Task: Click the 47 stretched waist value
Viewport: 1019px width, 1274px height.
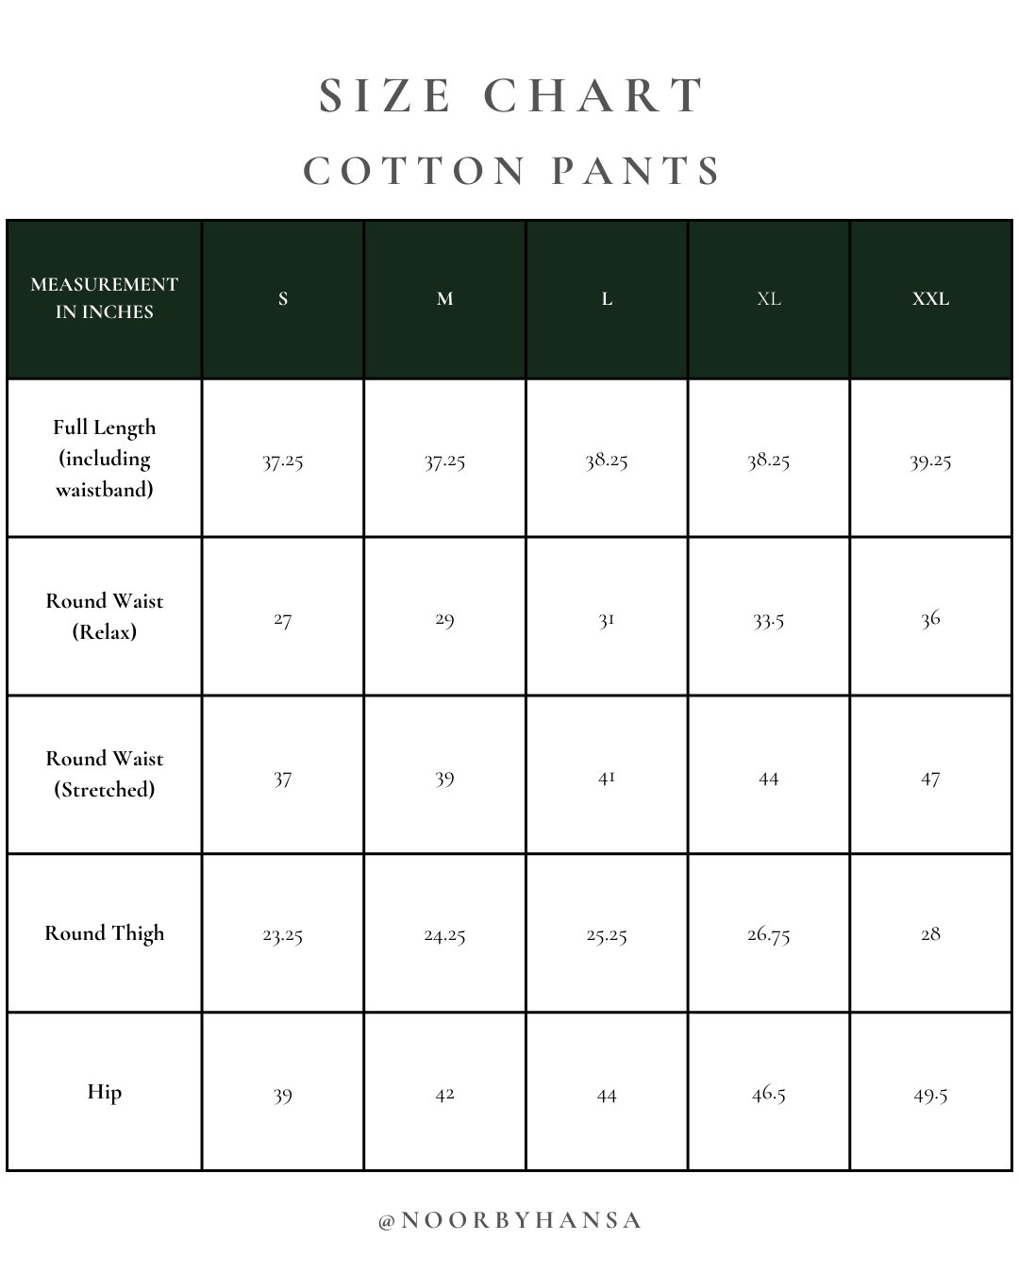Action: click(930, 779)
